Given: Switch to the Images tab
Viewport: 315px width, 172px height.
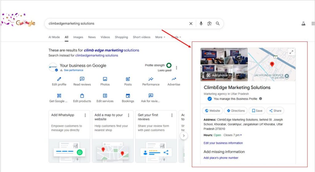Looking at the screenshot, I should point(78,37).
